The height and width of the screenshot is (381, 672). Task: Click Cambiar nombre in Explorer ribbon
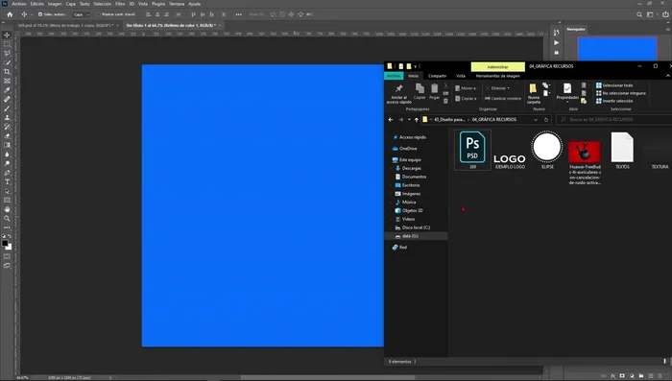pyautogui.click(x=503, y=99)
